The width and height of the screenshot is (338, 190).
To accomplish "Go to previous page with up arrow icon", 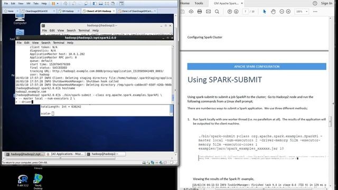I will click(230, 12).
